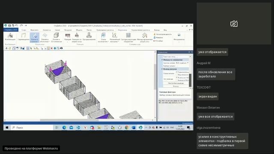Image resolution: width=274 pixels, height=154 pixels.
Task: Collapse the Вывод рисунка section
Action: click(162, 69)
